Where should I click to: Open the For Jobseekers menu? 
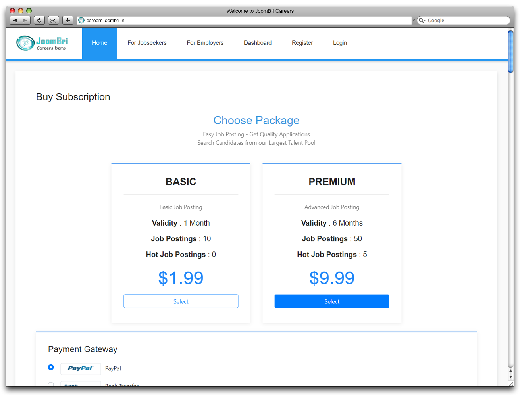click(x=147, y=43)
